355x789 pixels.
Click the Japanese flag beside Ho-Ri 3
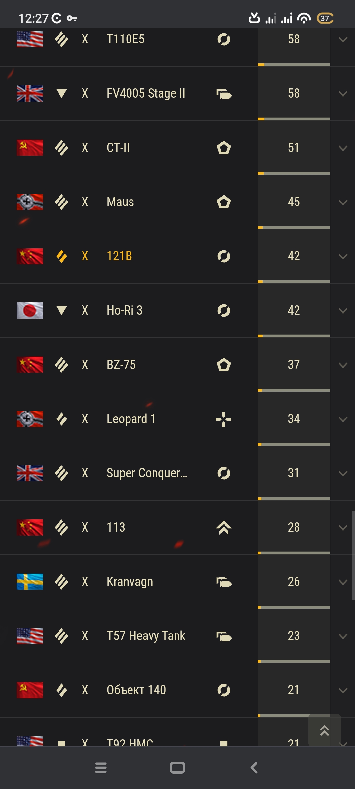pyautogui.click(x=30, y=310)
